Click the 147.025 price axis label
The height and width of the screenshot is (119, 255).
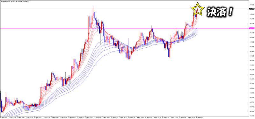coord(252,5)
